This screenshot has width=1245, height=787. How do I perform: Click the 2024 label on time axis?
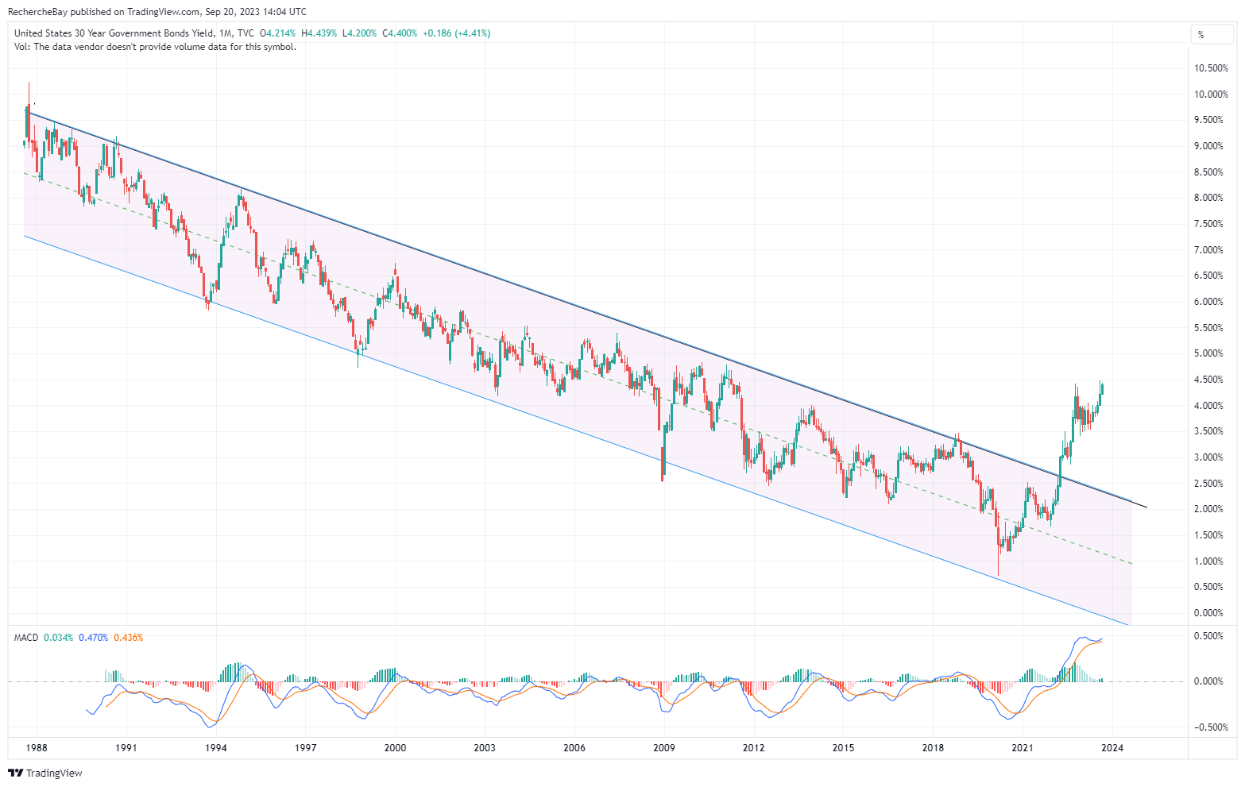click(1112, 747)
